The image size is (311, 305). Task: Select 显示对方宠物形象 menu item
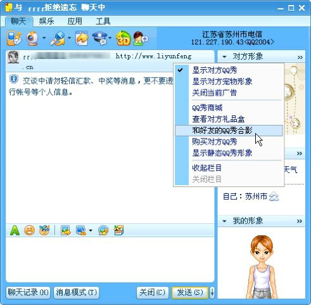pyautogui.click(x=229, y=81)
